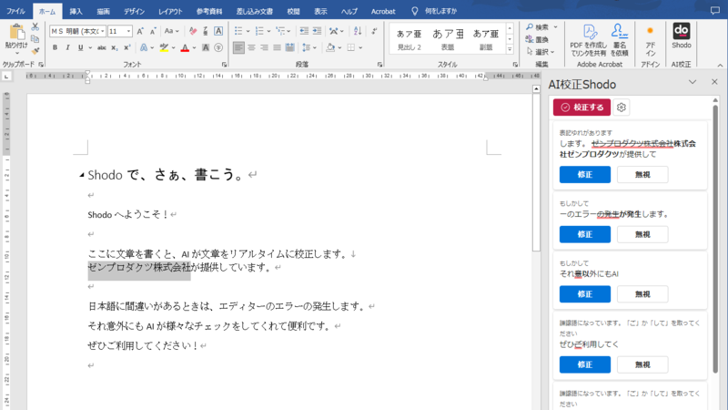
Task: Switch to the Acrobat tab
Action: [x=383, y=11]
